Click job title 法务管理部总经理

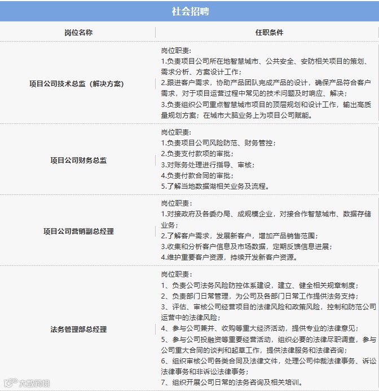point(78,329)
